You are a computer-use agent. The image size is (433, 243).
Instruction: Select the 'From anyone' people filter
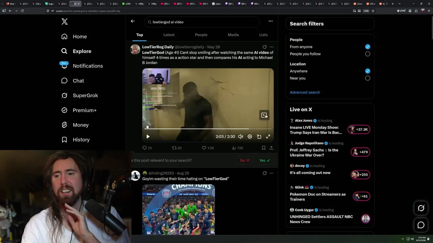click(x=368, y=47)
